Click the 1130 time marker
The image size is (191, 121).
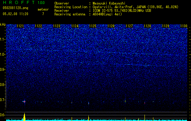pos(184,26)
